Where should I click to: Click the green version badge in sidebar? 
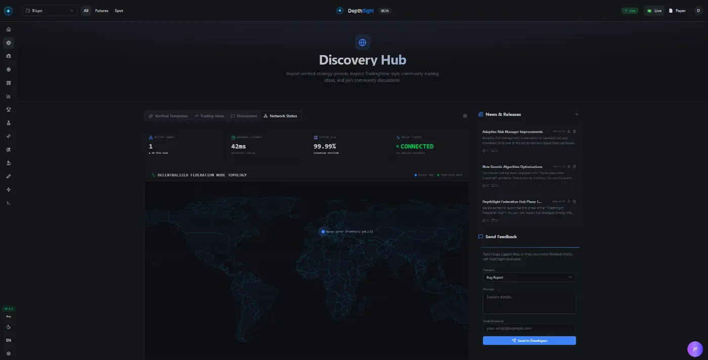[9, 308]
